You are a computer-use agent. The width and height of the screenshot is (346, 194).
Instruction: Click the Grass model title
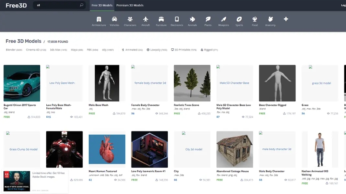305,105
